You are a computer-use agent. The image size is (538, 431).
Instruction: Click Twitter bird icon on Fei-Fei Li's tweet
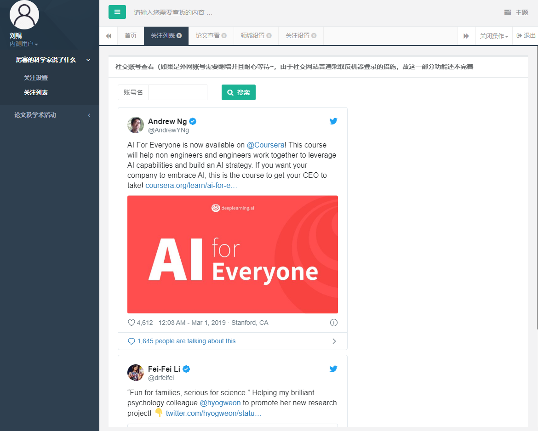(333, 369)
